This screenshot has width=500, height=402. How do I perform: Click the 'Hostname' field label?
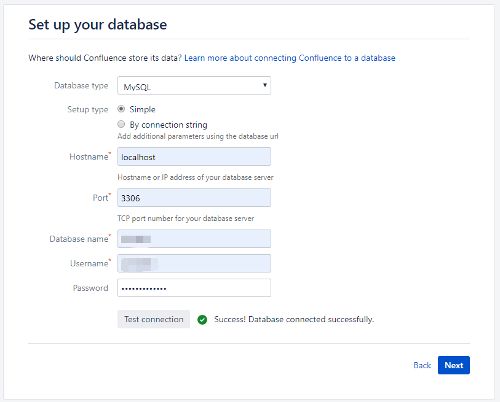pos(89,157)
